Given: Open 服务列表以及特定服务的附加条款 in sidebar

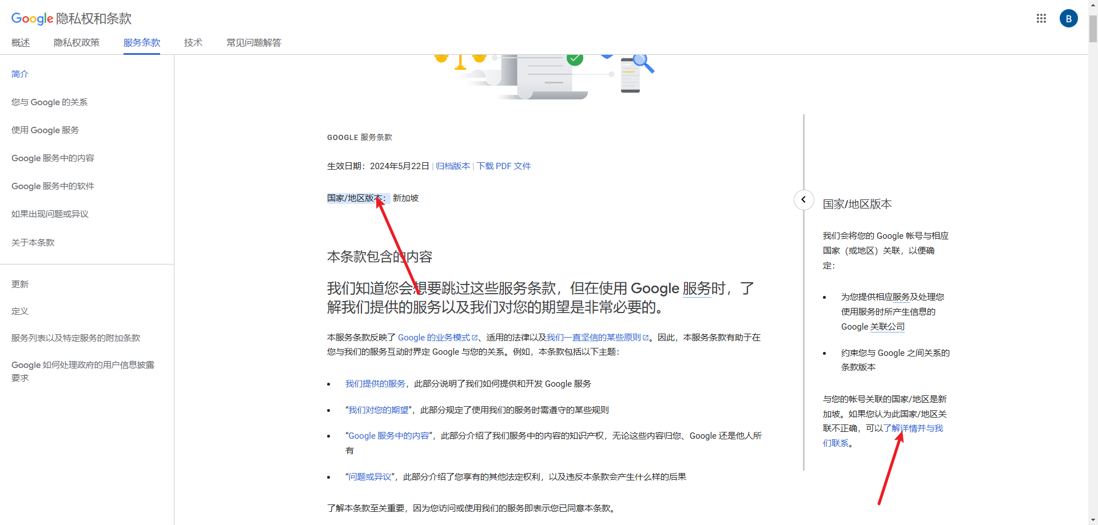Looking at the screenshot, I should click(x=75, y=338).
